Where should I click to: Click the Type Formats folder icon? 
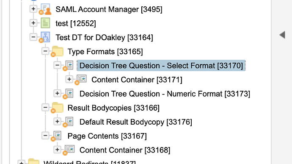(x=57, y=51)
